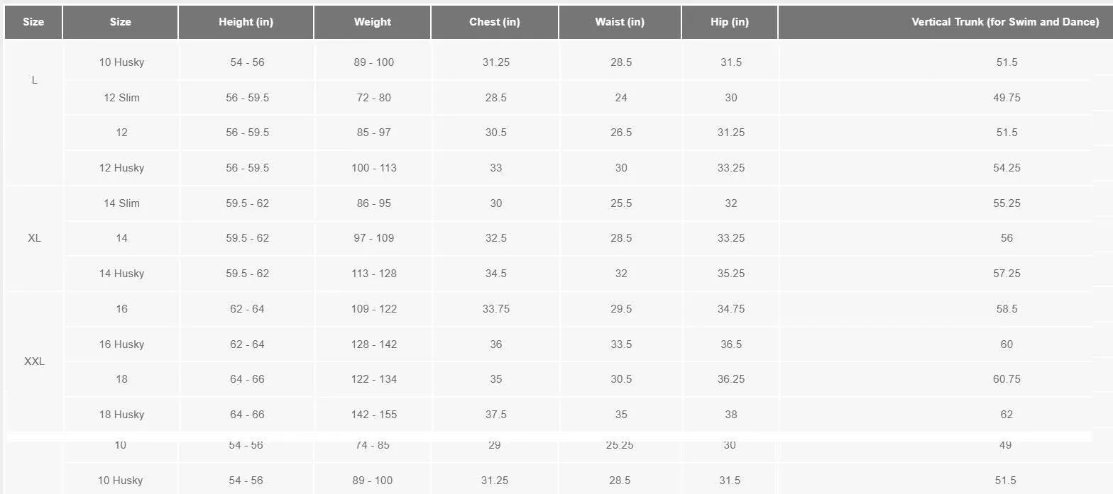Click waist value 33.5
The width and height of the screenshot is (1113, 494).
[x=621, y=344]
